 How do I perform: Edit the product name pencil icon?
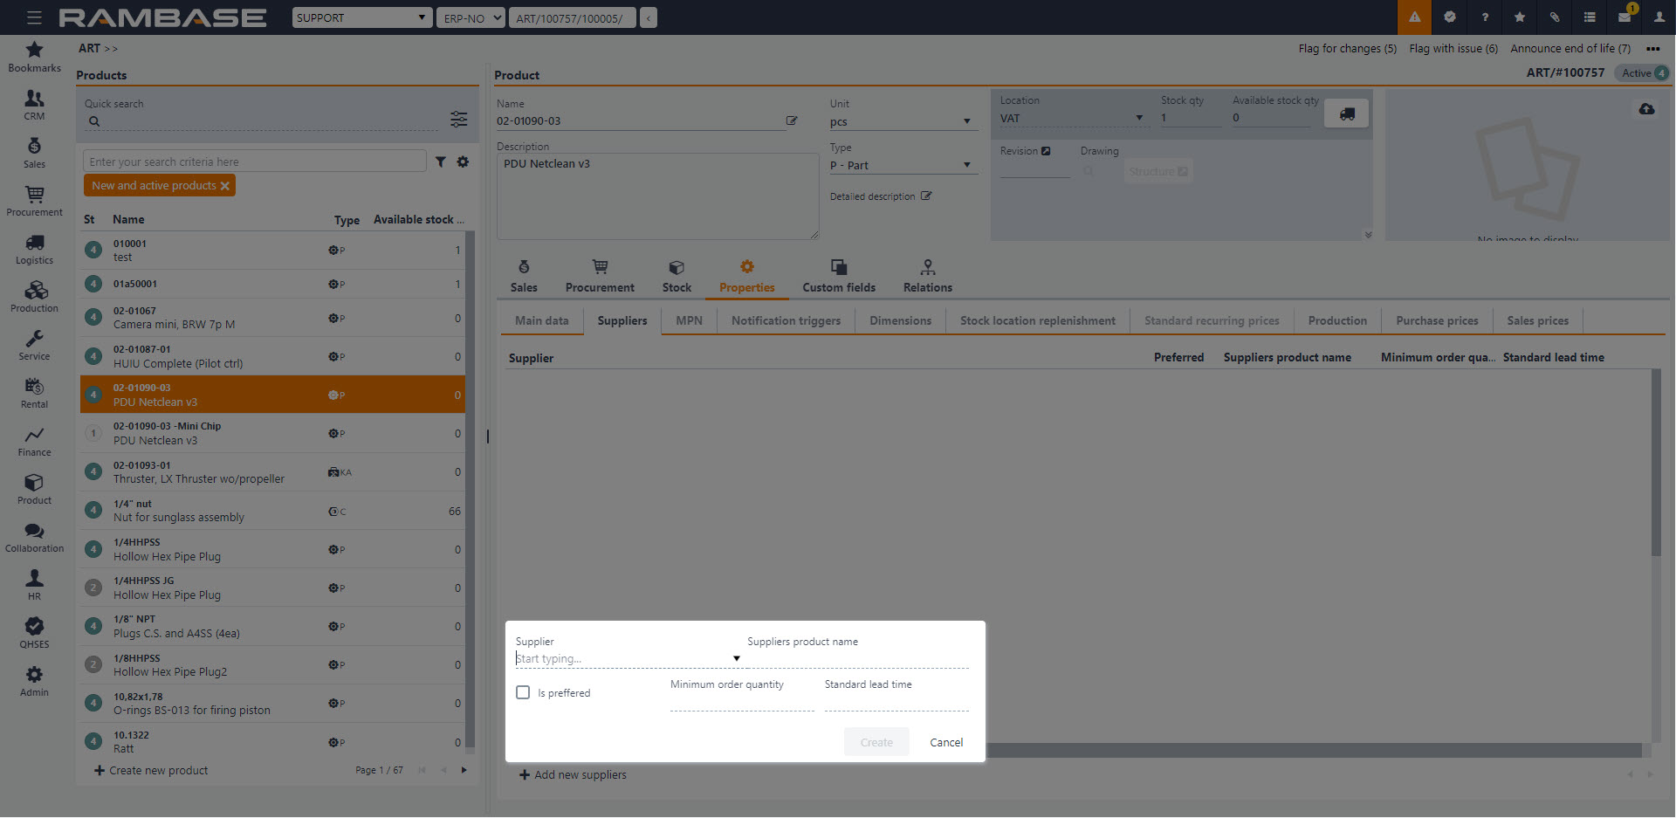(x=792, y=120)
